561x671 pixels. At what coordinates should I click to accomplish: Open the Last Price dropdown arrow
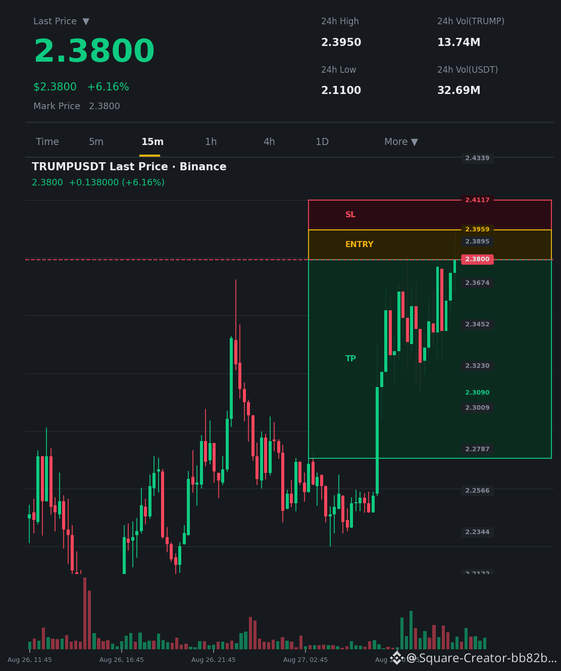click(86, 22)
